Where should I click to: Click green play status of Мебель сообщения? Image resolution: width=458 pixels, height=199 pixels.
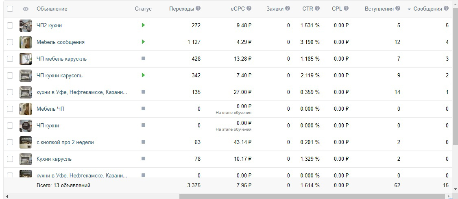coord(143,42)
